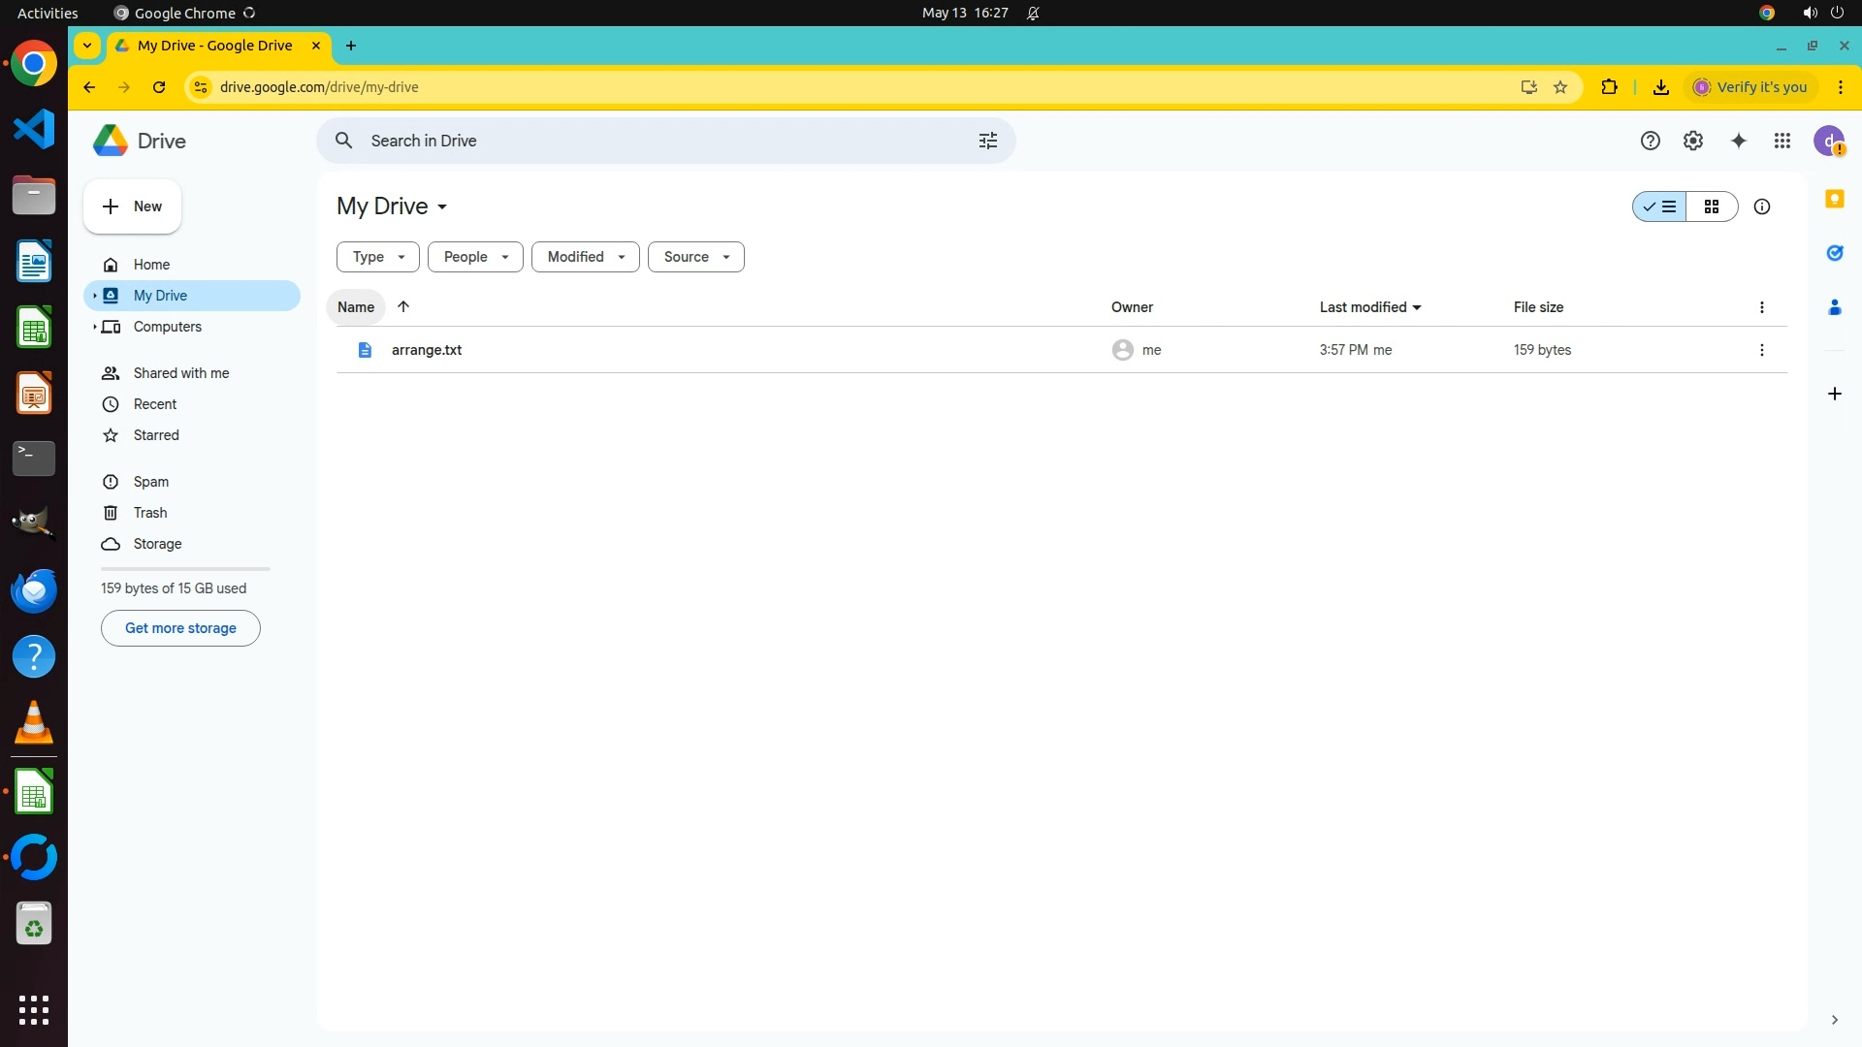
Task: Reverse name sort direction arrow
Action: pyautogui.click(x=403, y=307)
